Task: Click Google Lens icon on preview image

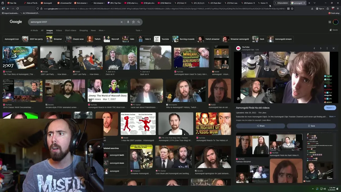Action: tap(238, 99)
